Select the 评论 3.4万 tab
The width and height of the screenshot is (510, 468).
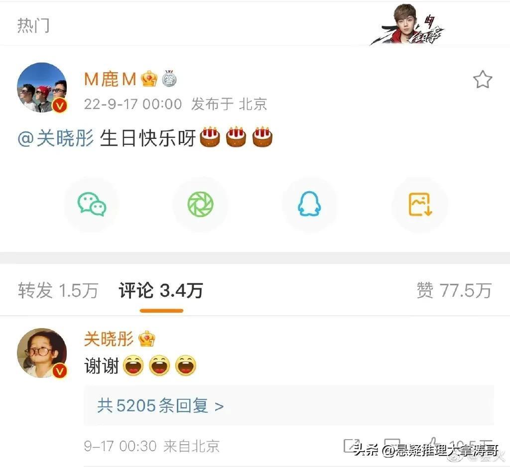tap(161, 290)
